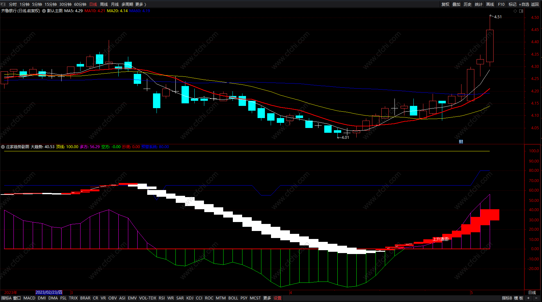Open the 多周期 multi-period view
The width and height of the screenshot is (542, 302).
point(127,4)
